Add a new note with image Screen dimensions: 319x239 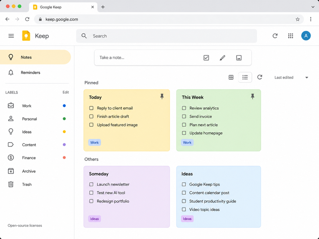tap(239, 58)
